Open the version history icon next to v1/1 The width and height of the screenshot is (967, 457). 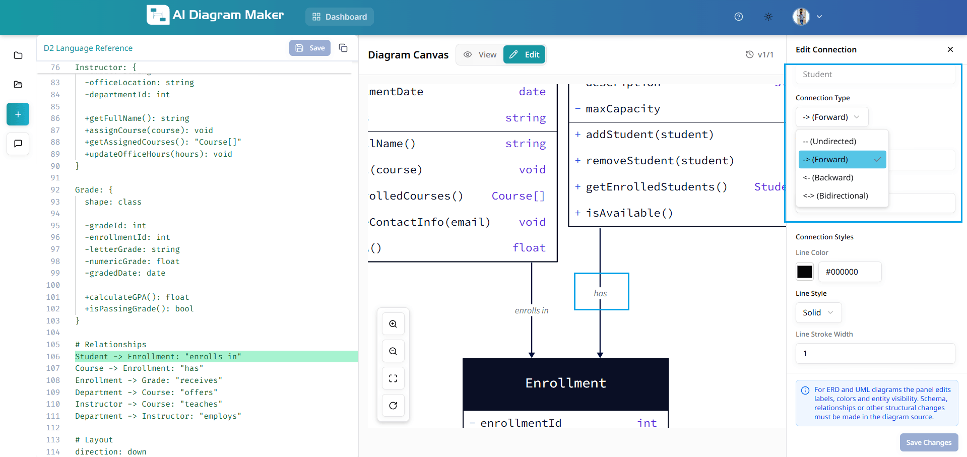749,54
